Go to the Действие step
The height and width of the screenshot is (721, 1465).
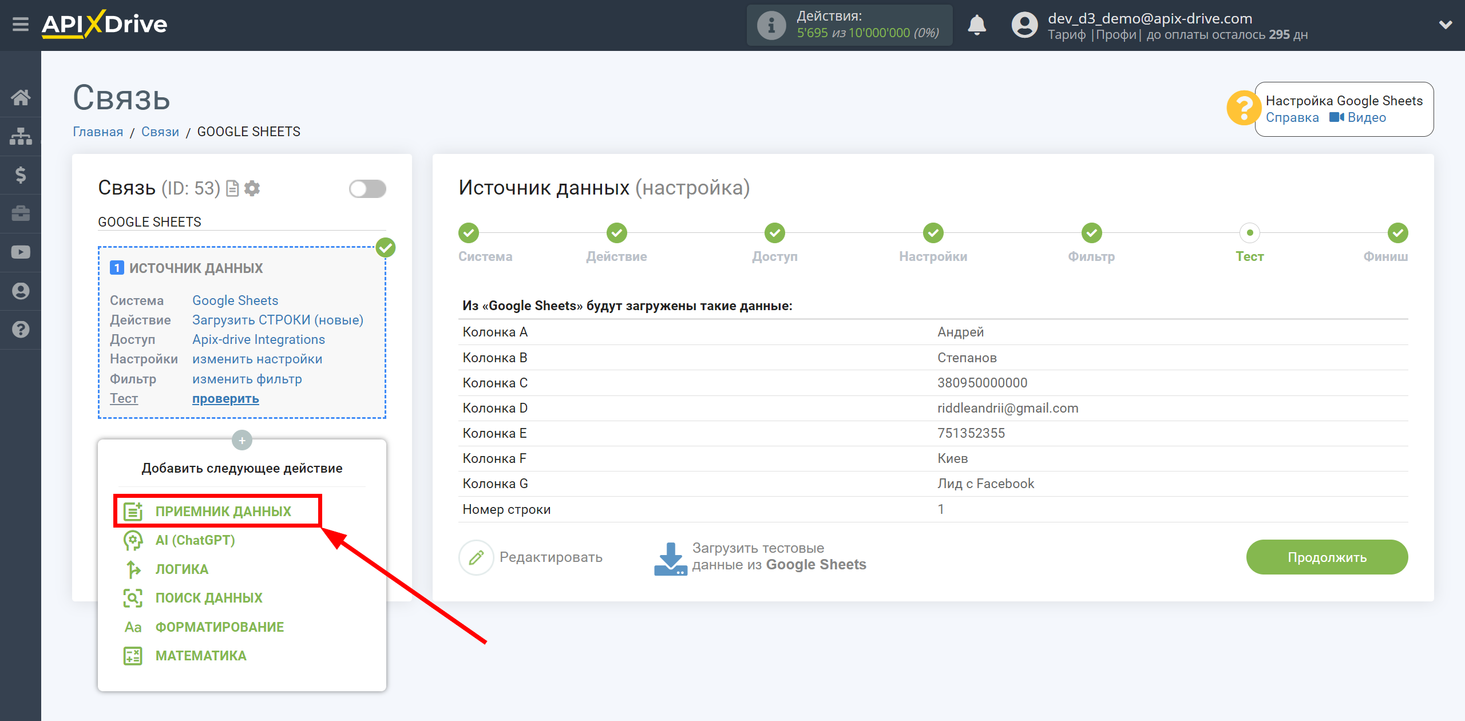tap(616, 233)
